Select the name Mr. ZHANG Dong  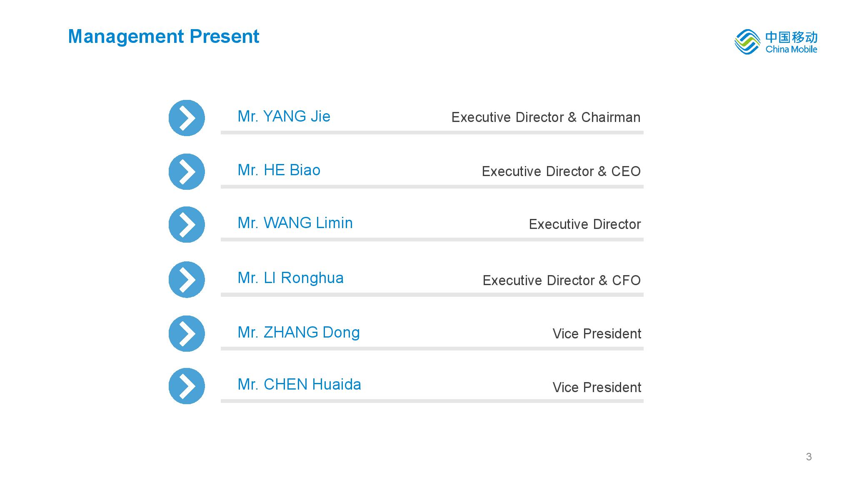click(298, 333)
